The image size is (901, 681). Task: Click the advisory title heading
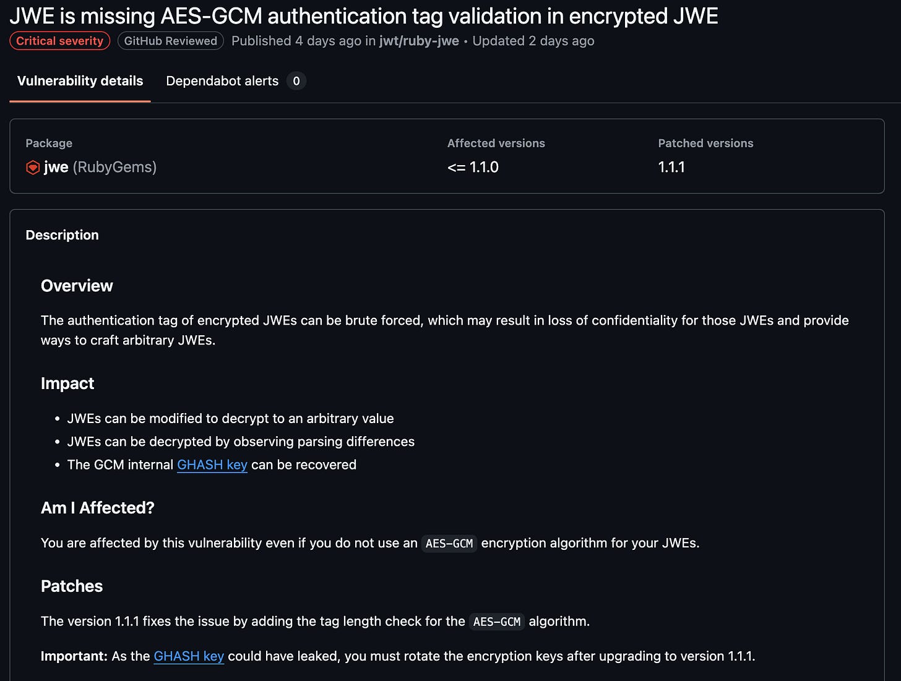tap(364, 15)
